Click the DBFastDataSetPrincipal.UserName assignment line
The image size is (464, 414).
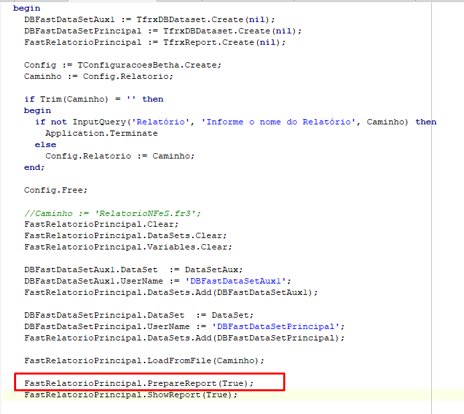(184, 327)
